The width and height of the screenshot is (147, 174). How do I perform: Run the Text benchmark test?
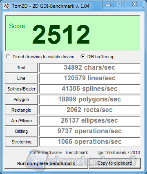pos(21,68)
